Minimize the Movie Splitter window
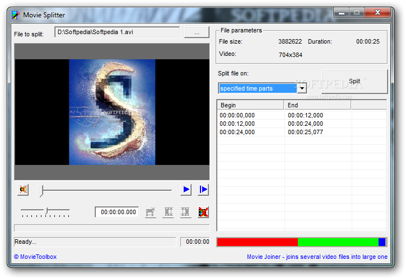 342,12
